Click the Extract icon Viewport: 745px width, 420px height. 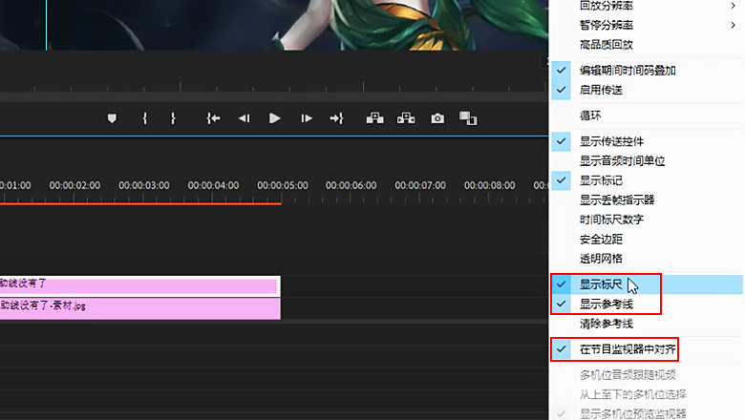(406, 118)
